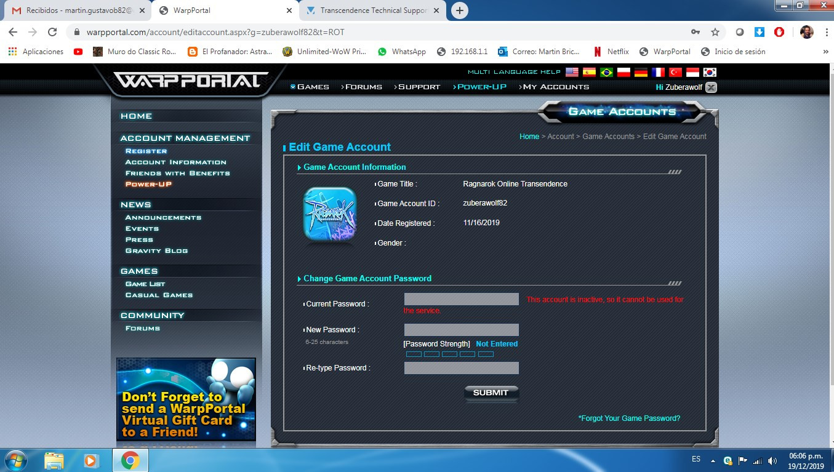Click the Submit button
Image resolution: width=834 pixels, height=472 pixels.
(491, 393)
